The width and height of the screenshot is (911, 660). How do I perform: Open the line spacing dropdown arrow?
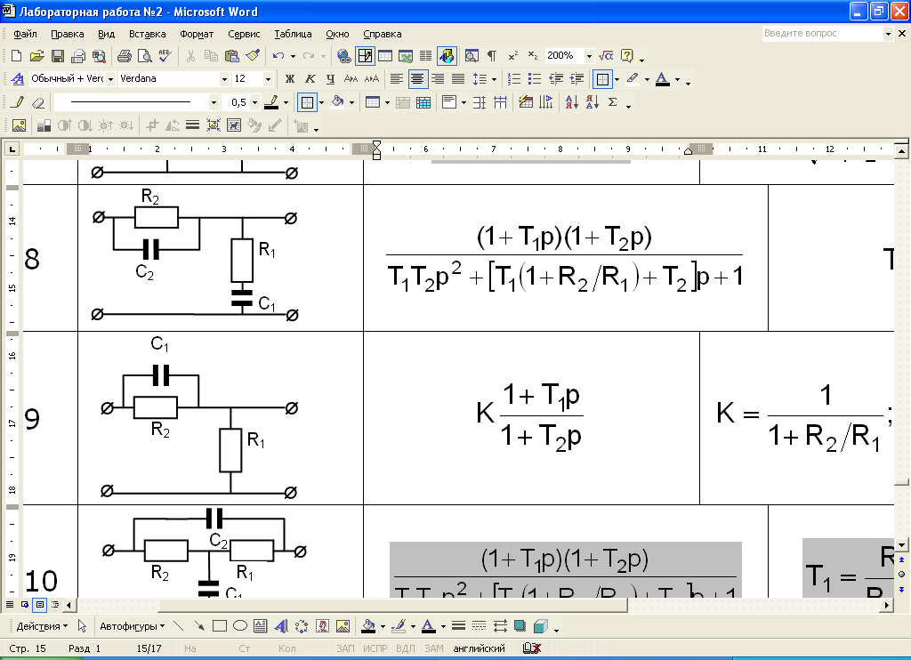(x=495, y=79)
